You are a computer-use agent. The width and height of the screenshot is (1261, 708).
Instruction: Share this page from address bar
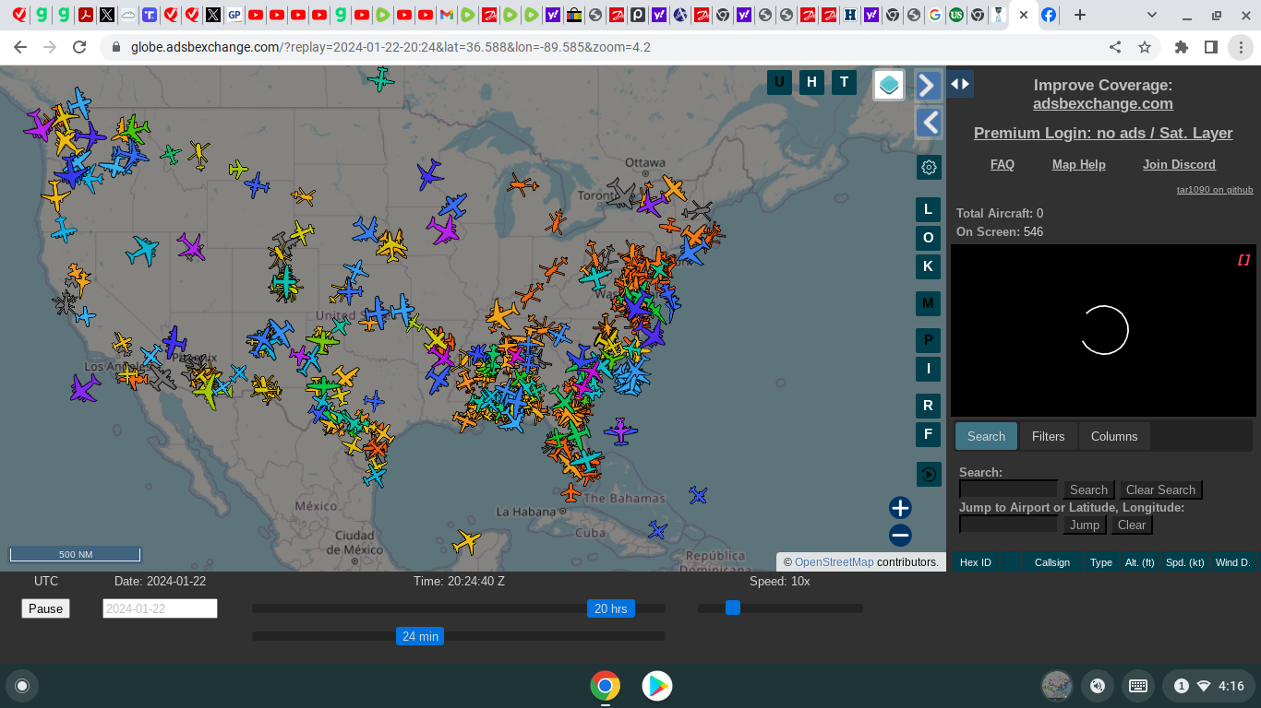[x=1115, y=47]
